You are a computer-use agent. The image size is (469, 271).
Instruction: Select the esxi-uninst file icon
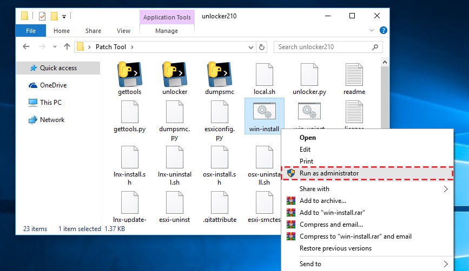[x=175, y=202]
